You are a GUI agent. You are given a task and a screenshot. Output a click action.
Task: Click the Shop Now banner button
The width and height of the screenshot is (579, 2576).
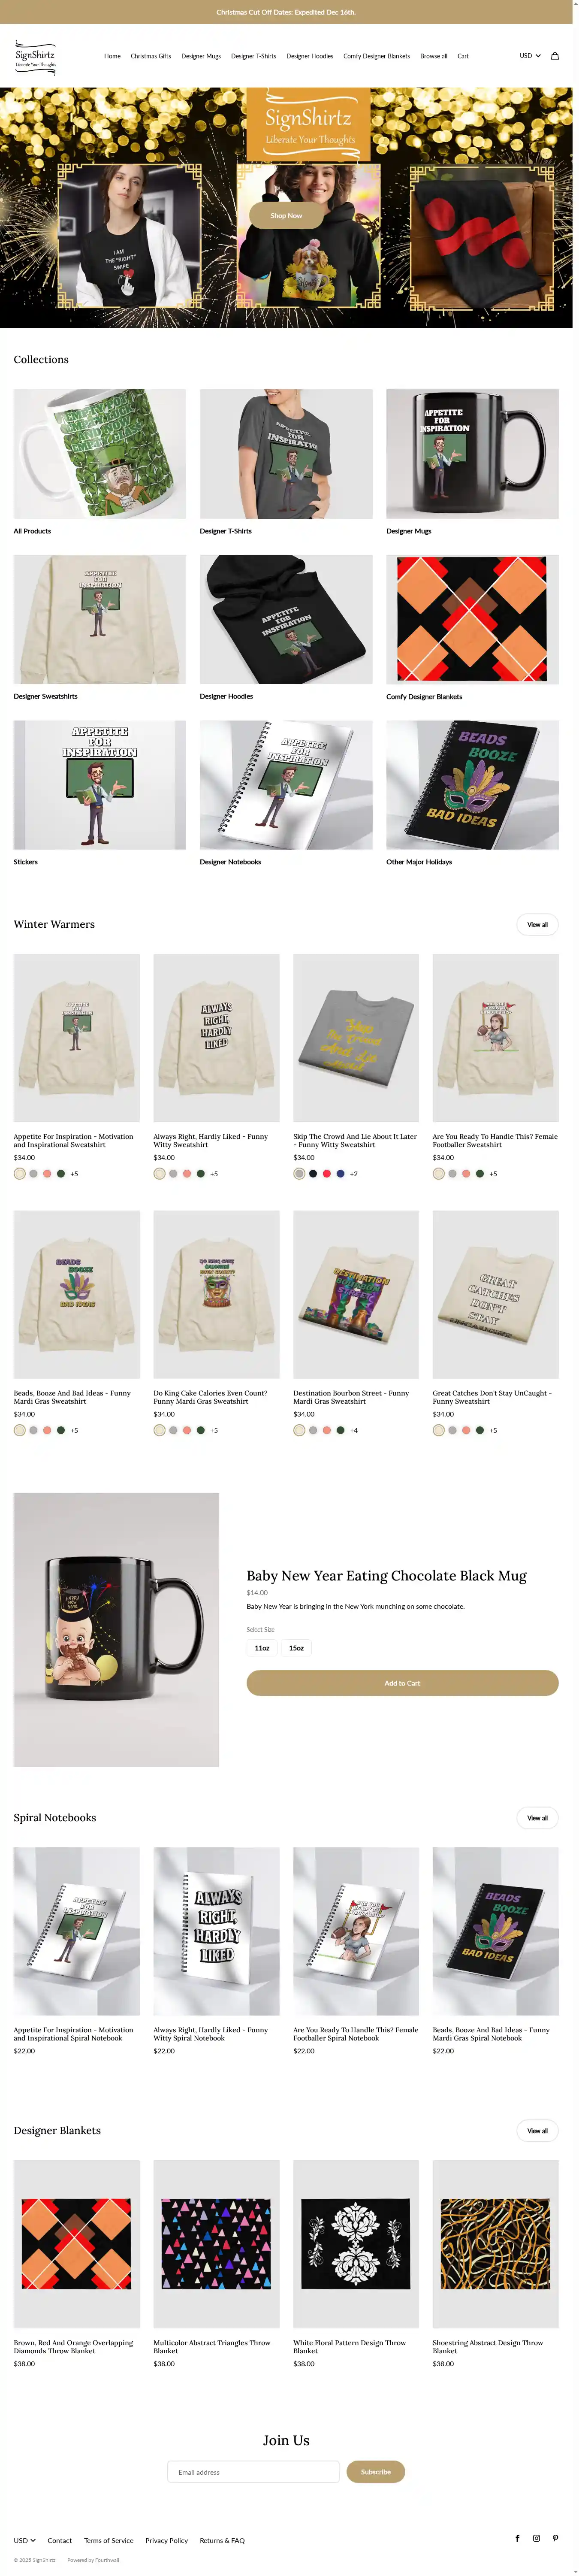[x=286, y=215]
